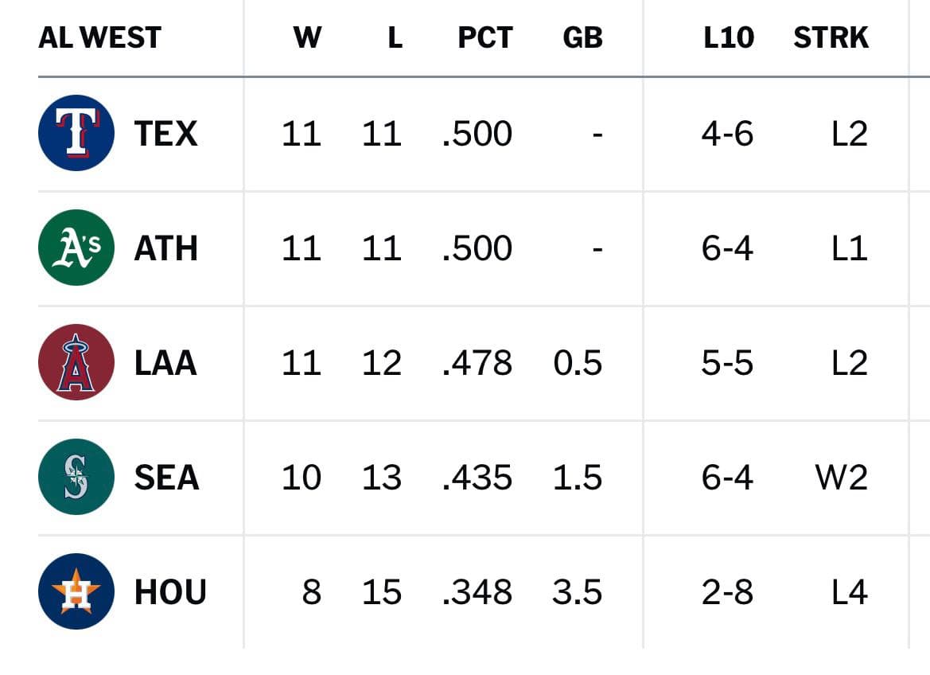The height and width of the screenshot is (675, 930).
Task: Sort by the PCT column header
Action: (485, 37)
